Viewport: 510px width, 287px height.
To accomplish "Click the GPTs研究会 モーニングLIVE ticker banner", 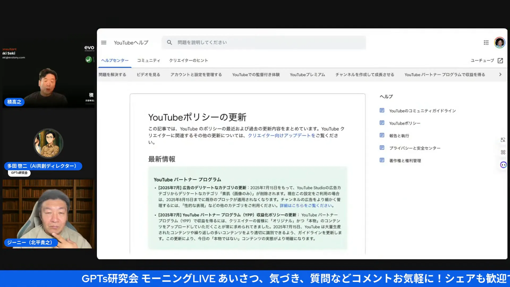I will [x=255, y=278].
